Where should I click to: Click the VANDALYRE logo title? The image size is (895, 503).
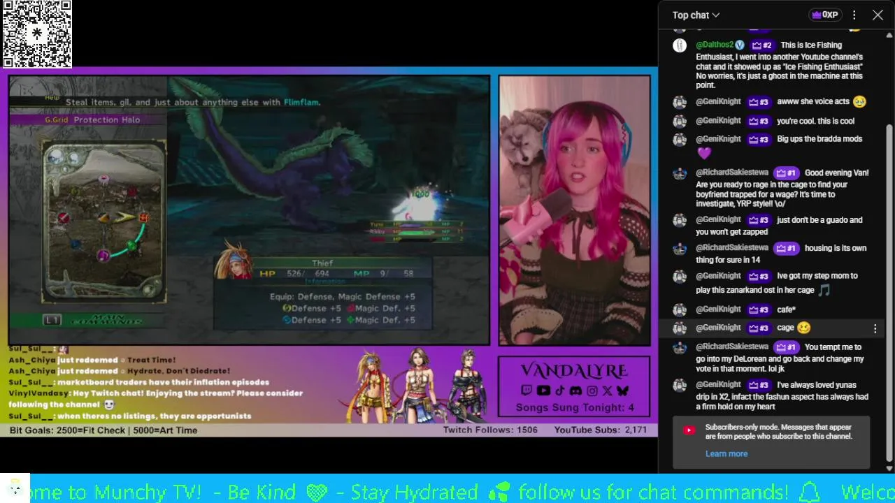[x=574, y=371]
